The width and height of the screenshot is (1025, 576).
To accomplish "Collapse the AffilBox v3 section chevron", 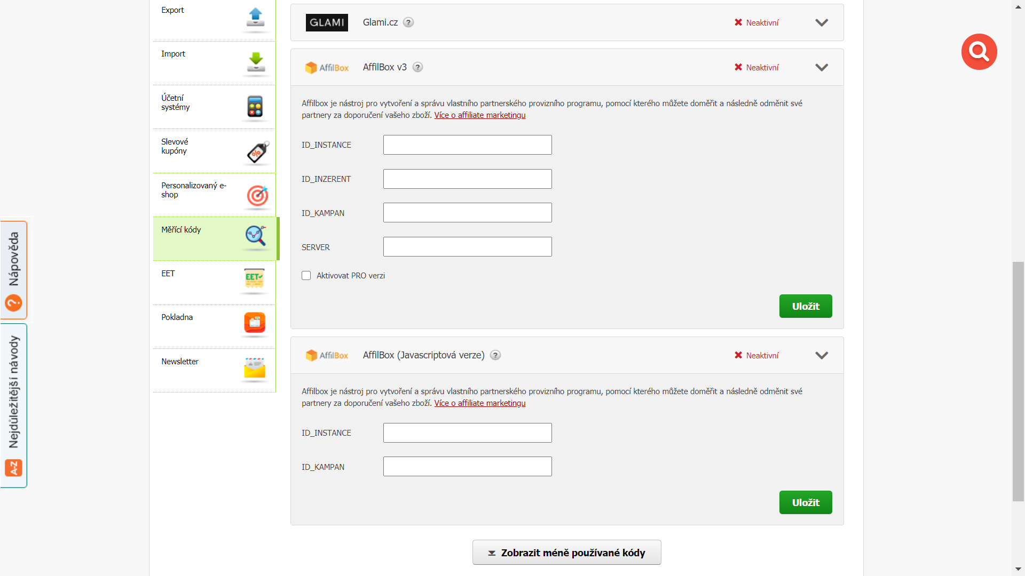I will point(822,67).
